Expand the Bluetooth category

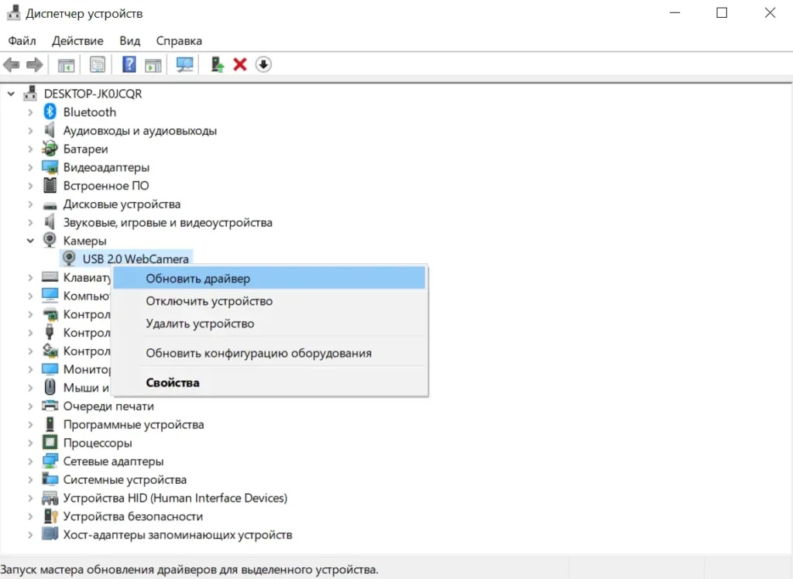coord(30,112)
